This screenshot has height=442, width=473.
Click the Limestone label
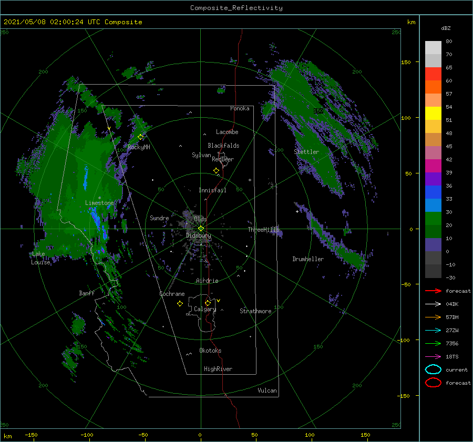coord(99,203)
